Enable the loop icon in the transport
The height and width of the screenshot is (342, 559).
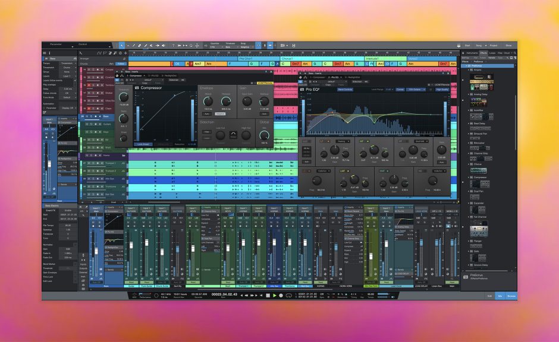(x=289, y=296)
